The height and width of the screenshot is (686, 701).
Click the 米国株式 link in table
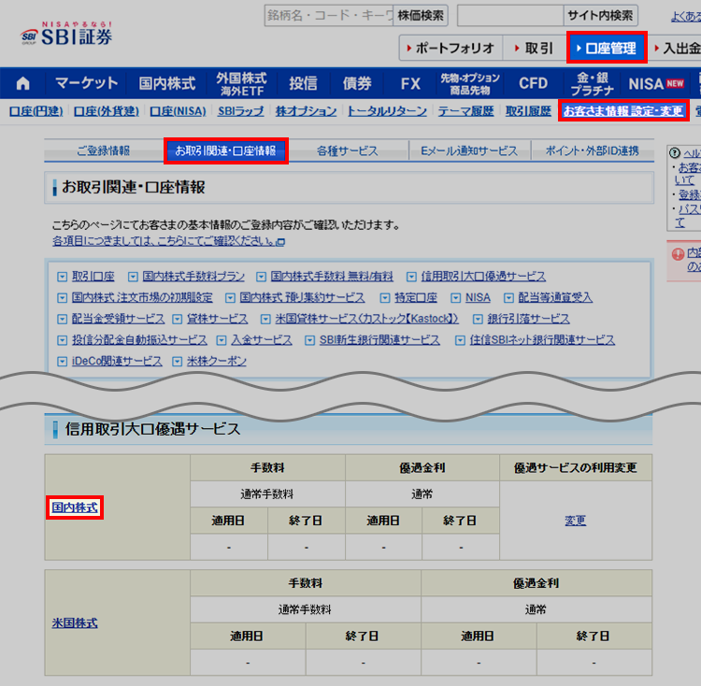click(x=75, y=622)
